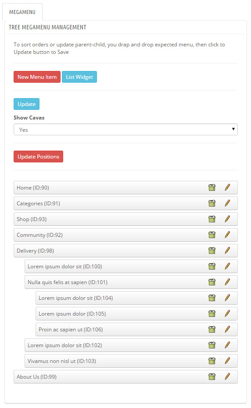Select Lorem ipsum dolor sit (ID:104) item
Viewport: 251px width, 408px height.
136,298
